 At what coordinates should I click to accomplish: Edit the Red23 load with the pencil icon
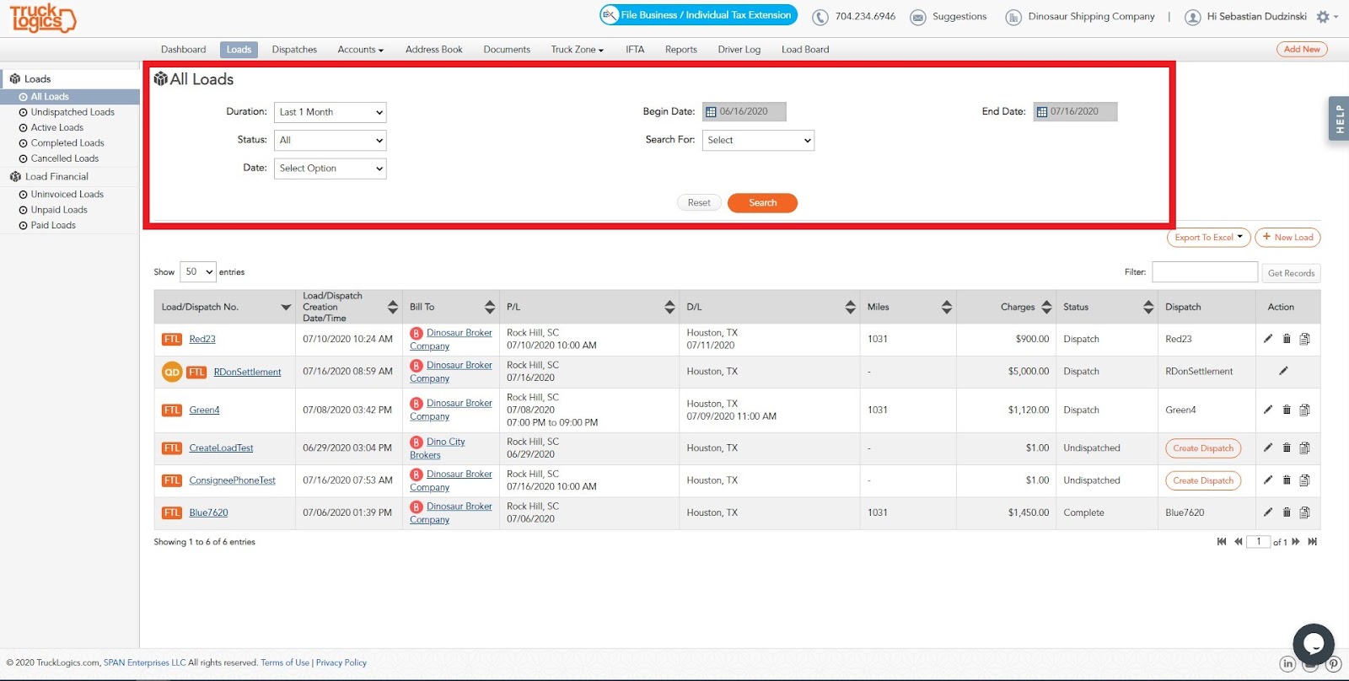coord(1268,339)
